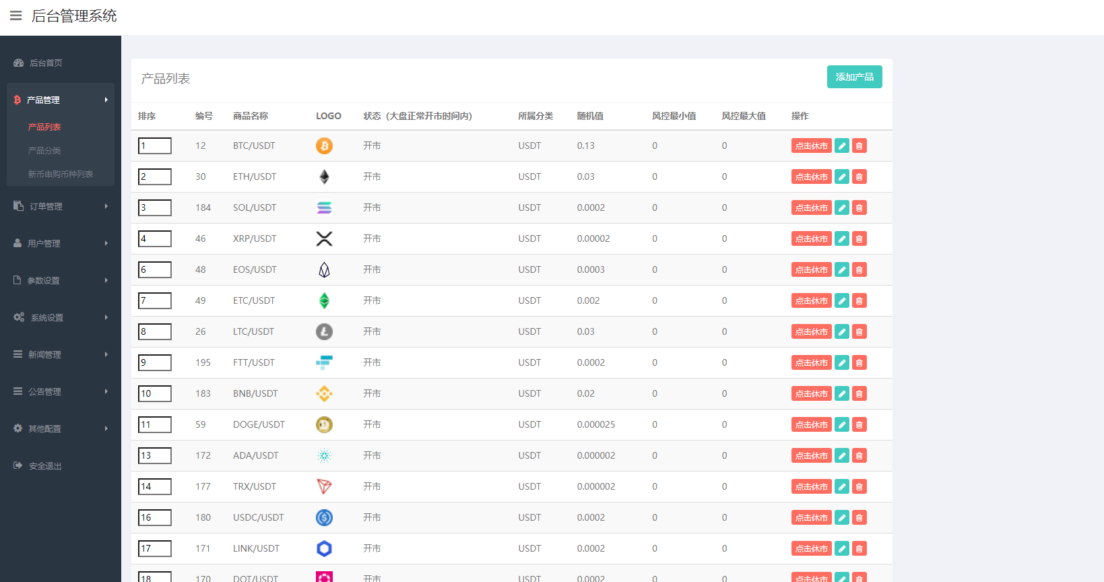Toggle 点击休市 for TRX/USDT row
This screenshot has height=582, width=1104.
[x=811, y=486]
